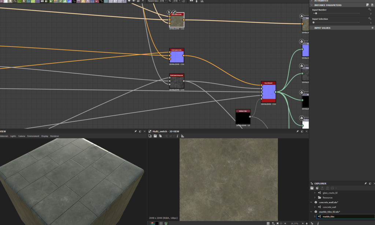Open the Display menu in 3D view
Image resolution: width=375 pixels, height=225 pixels.
pyautogui.click(x=45, y=136)
